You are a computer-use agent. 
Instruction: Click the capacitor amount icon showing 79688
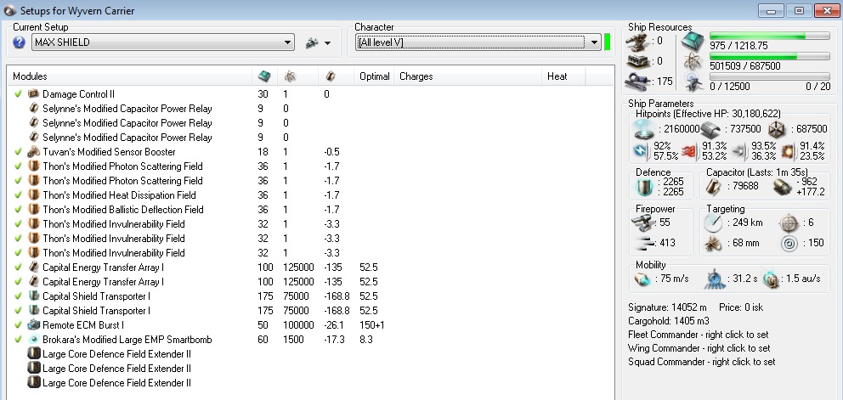pos(715,187)
